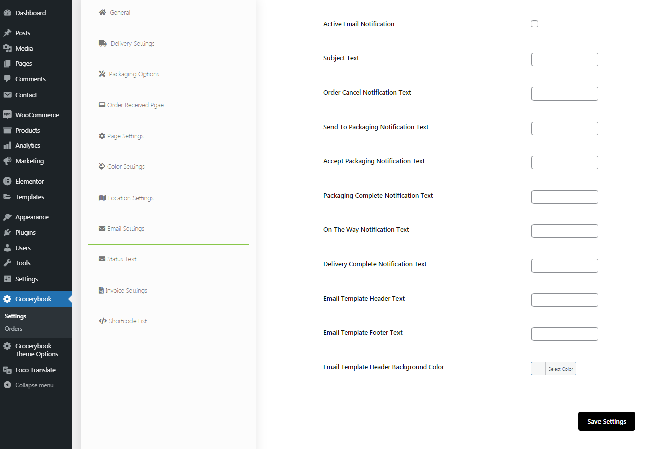Click the Invoice Settings document icon
Viewport: 665px width, 449px height.
pos(101,290)
